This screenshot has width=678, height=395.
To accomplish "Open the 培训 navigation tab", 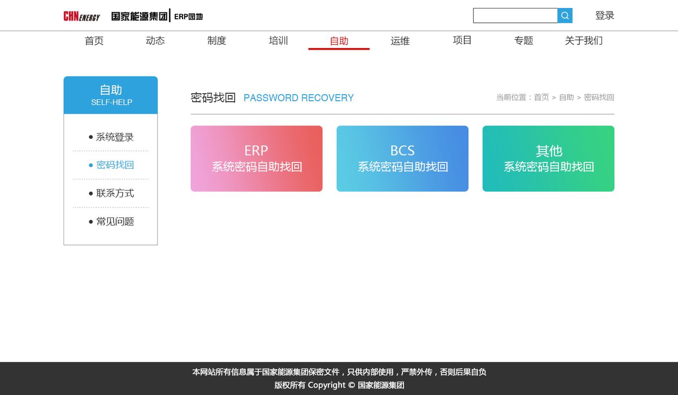I will point(278,41).
